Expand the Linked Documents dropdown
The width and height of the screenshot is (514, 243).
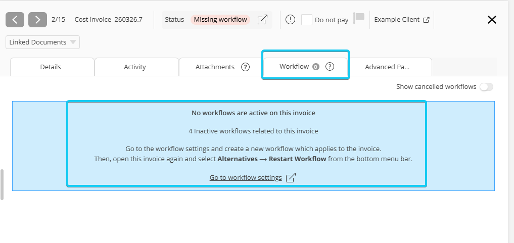[x=42, y=42]
